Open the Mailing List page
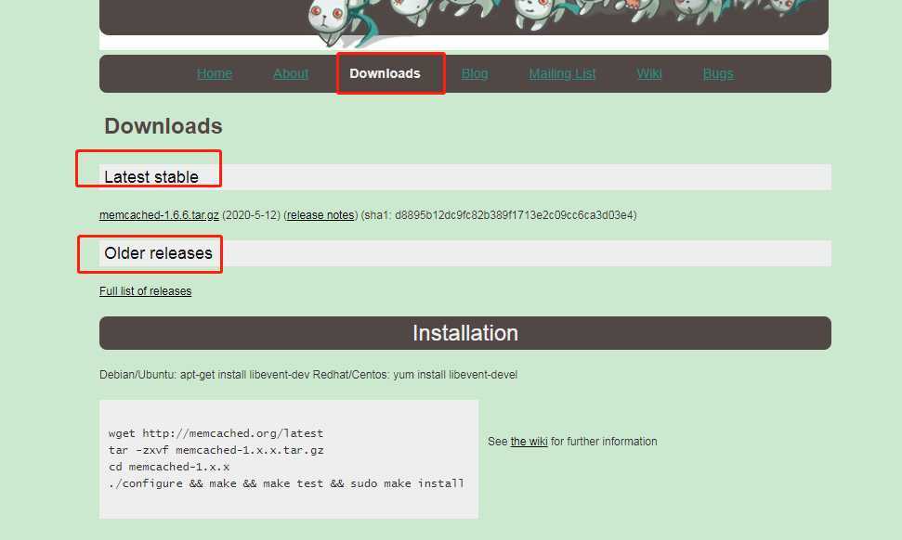 tap(562, 73)
